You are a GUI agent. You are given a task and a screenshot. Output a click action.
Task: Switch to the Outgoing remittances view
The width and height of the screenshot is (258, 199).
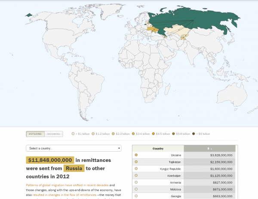pyautogui.click(x=35, y=134)
